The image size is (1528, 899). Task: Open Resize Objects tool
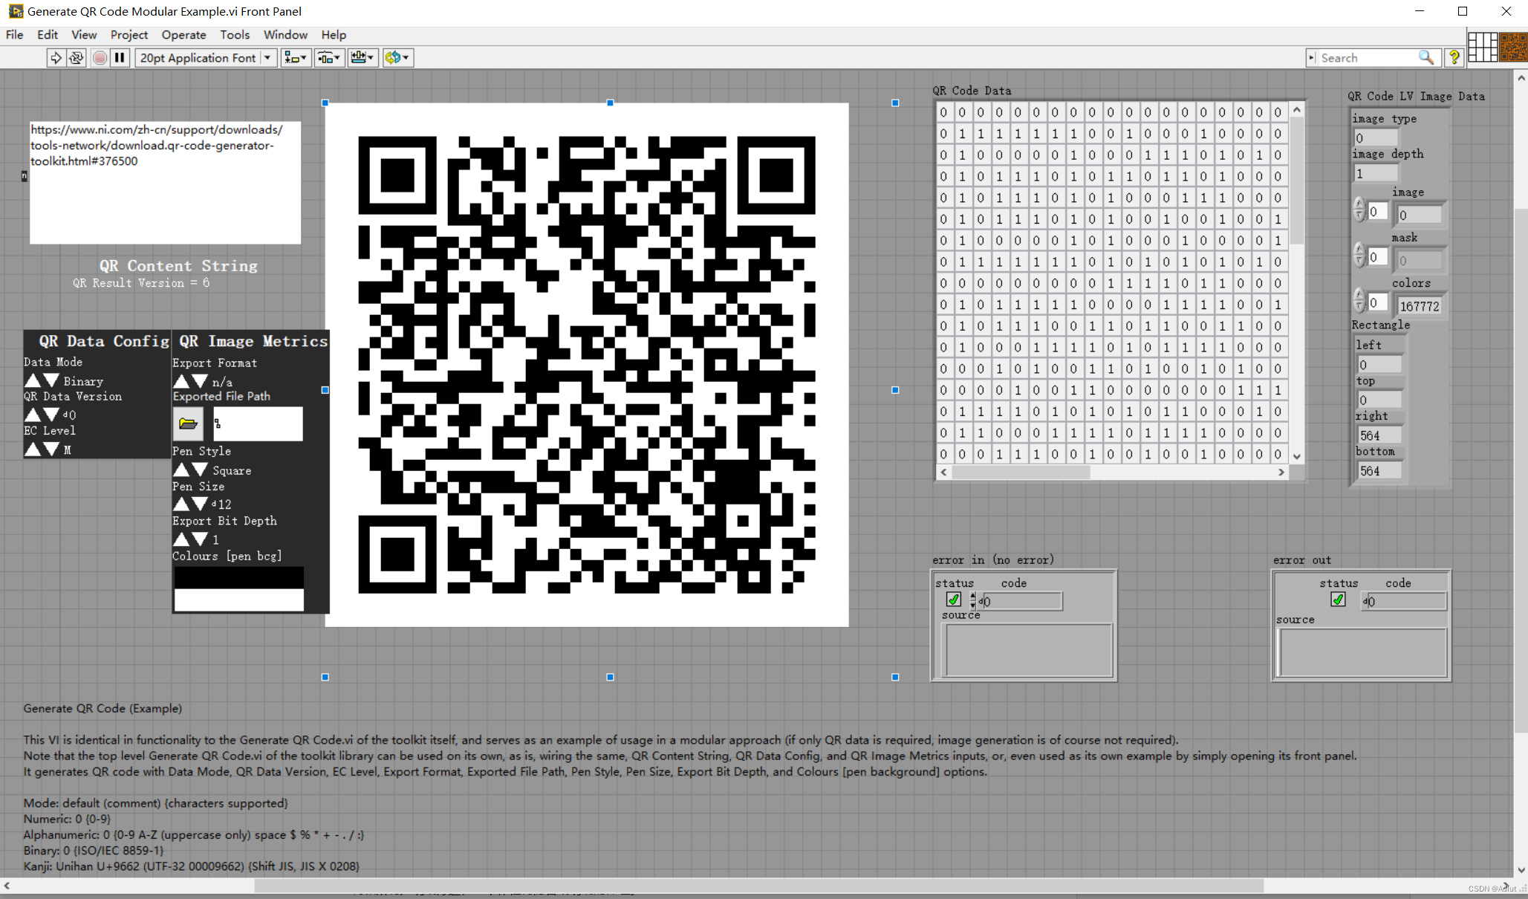[363, 58]
